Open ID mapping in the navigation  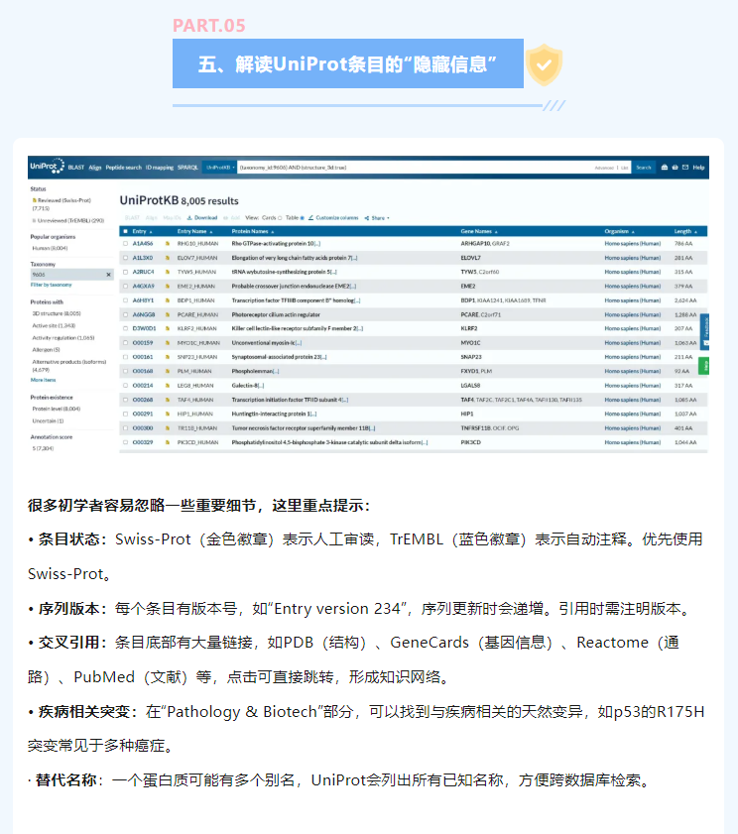tap(160, 167)
